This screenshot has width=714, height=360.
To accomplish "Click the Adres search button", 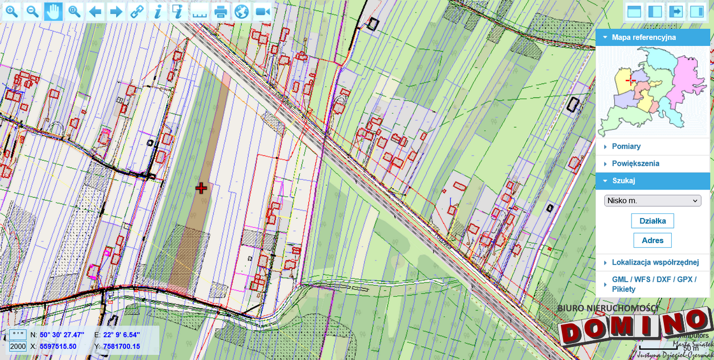I will coord(652,241).
